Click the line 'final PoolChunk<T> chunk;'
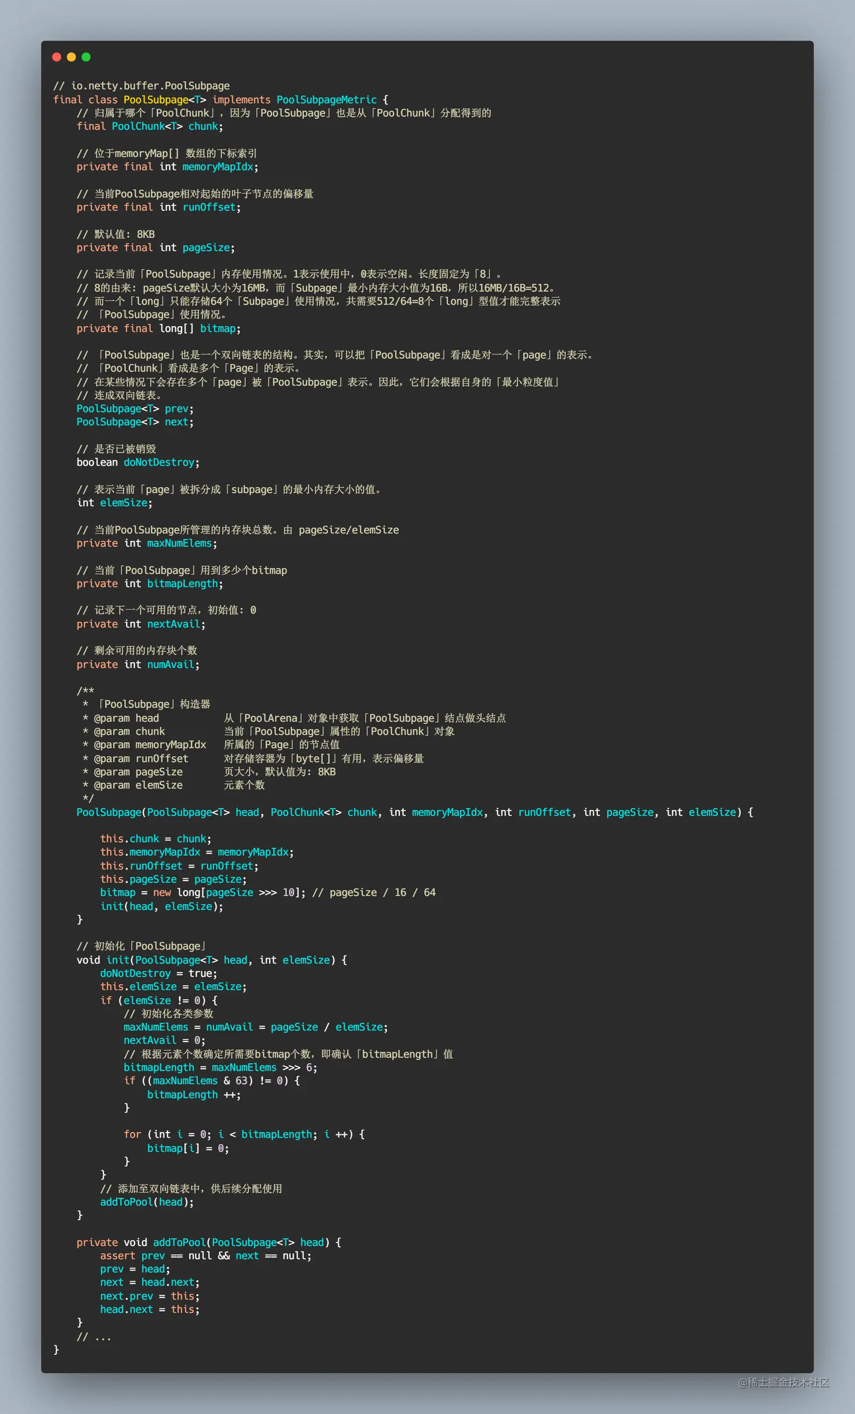 150,126
